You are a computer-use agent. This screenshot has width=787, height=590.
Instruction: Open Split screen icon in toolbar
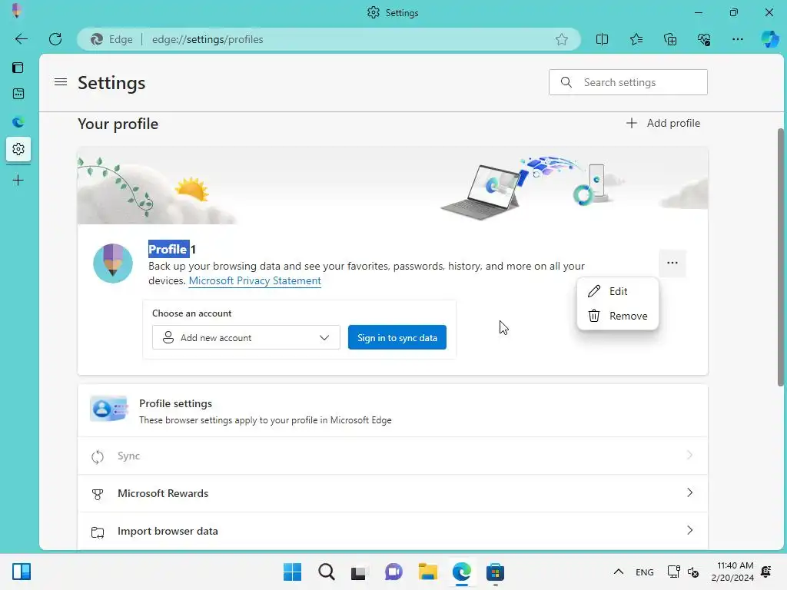(x=602, y=39)
